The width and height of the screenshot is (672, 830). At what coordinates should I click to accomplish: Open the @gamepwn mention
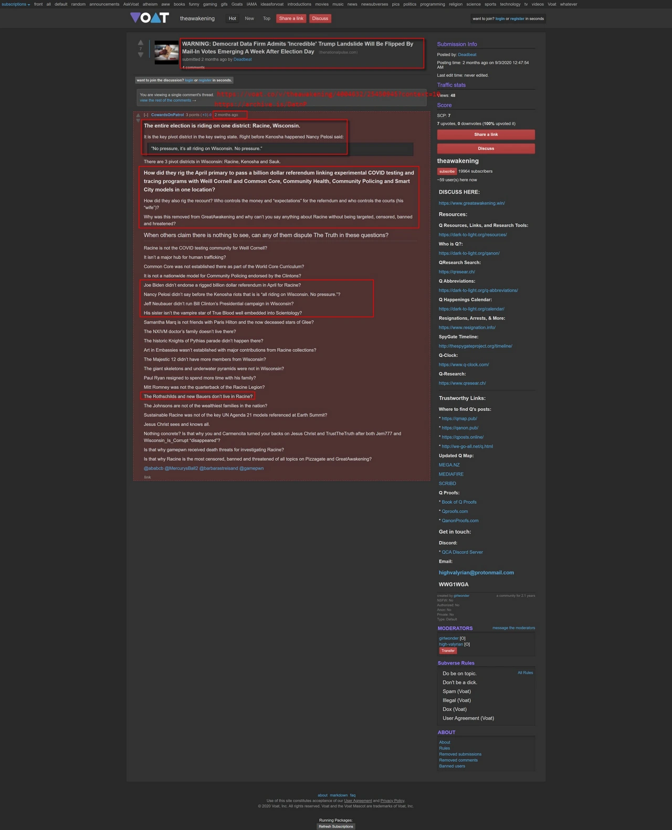tap(251, 469)
